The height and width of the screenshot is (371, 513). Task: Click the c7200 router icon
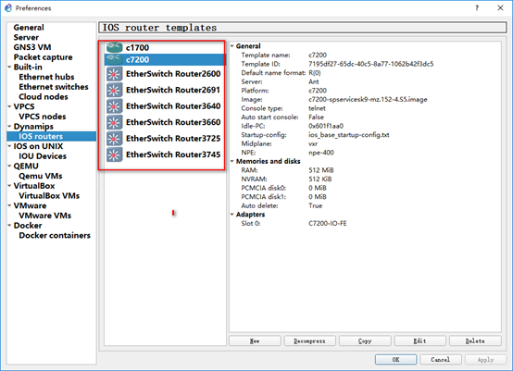[114, 60]
